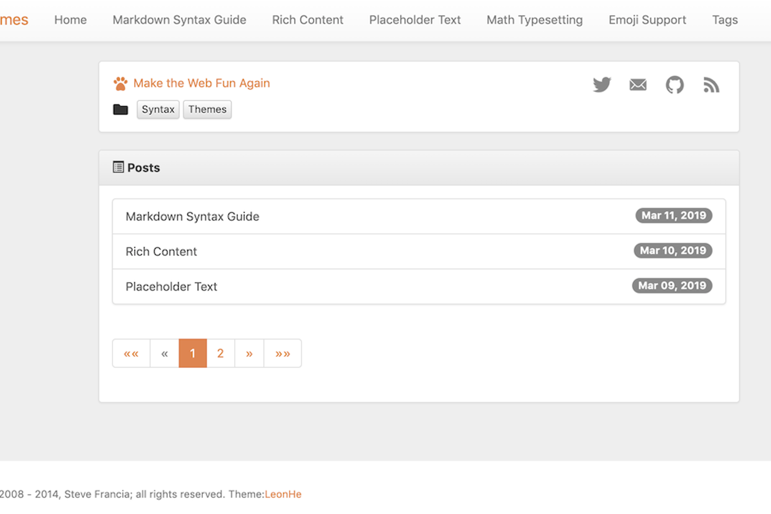Open the Make the Web Fun Again link
Screen dimensions: 771x514
[x=201, y=83]
